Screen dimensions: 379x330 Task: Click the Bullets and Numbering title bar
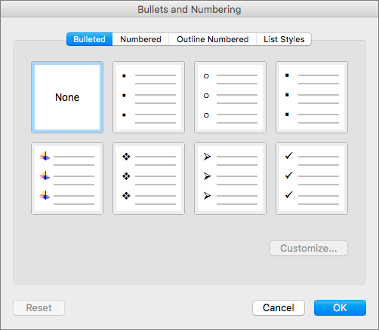click(x=189, y=9)
